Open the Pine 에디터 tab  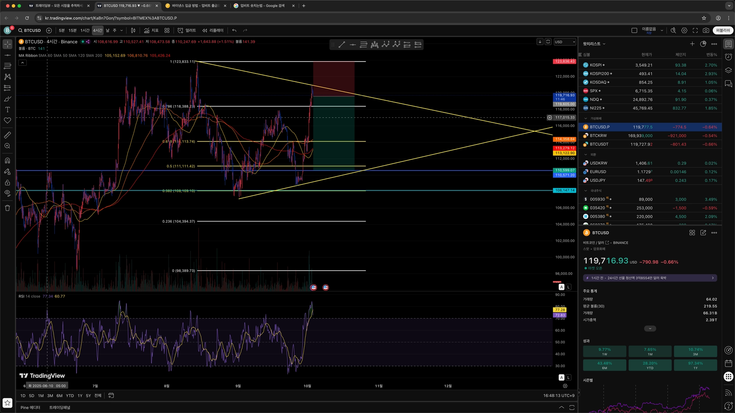tap(30, 407)
